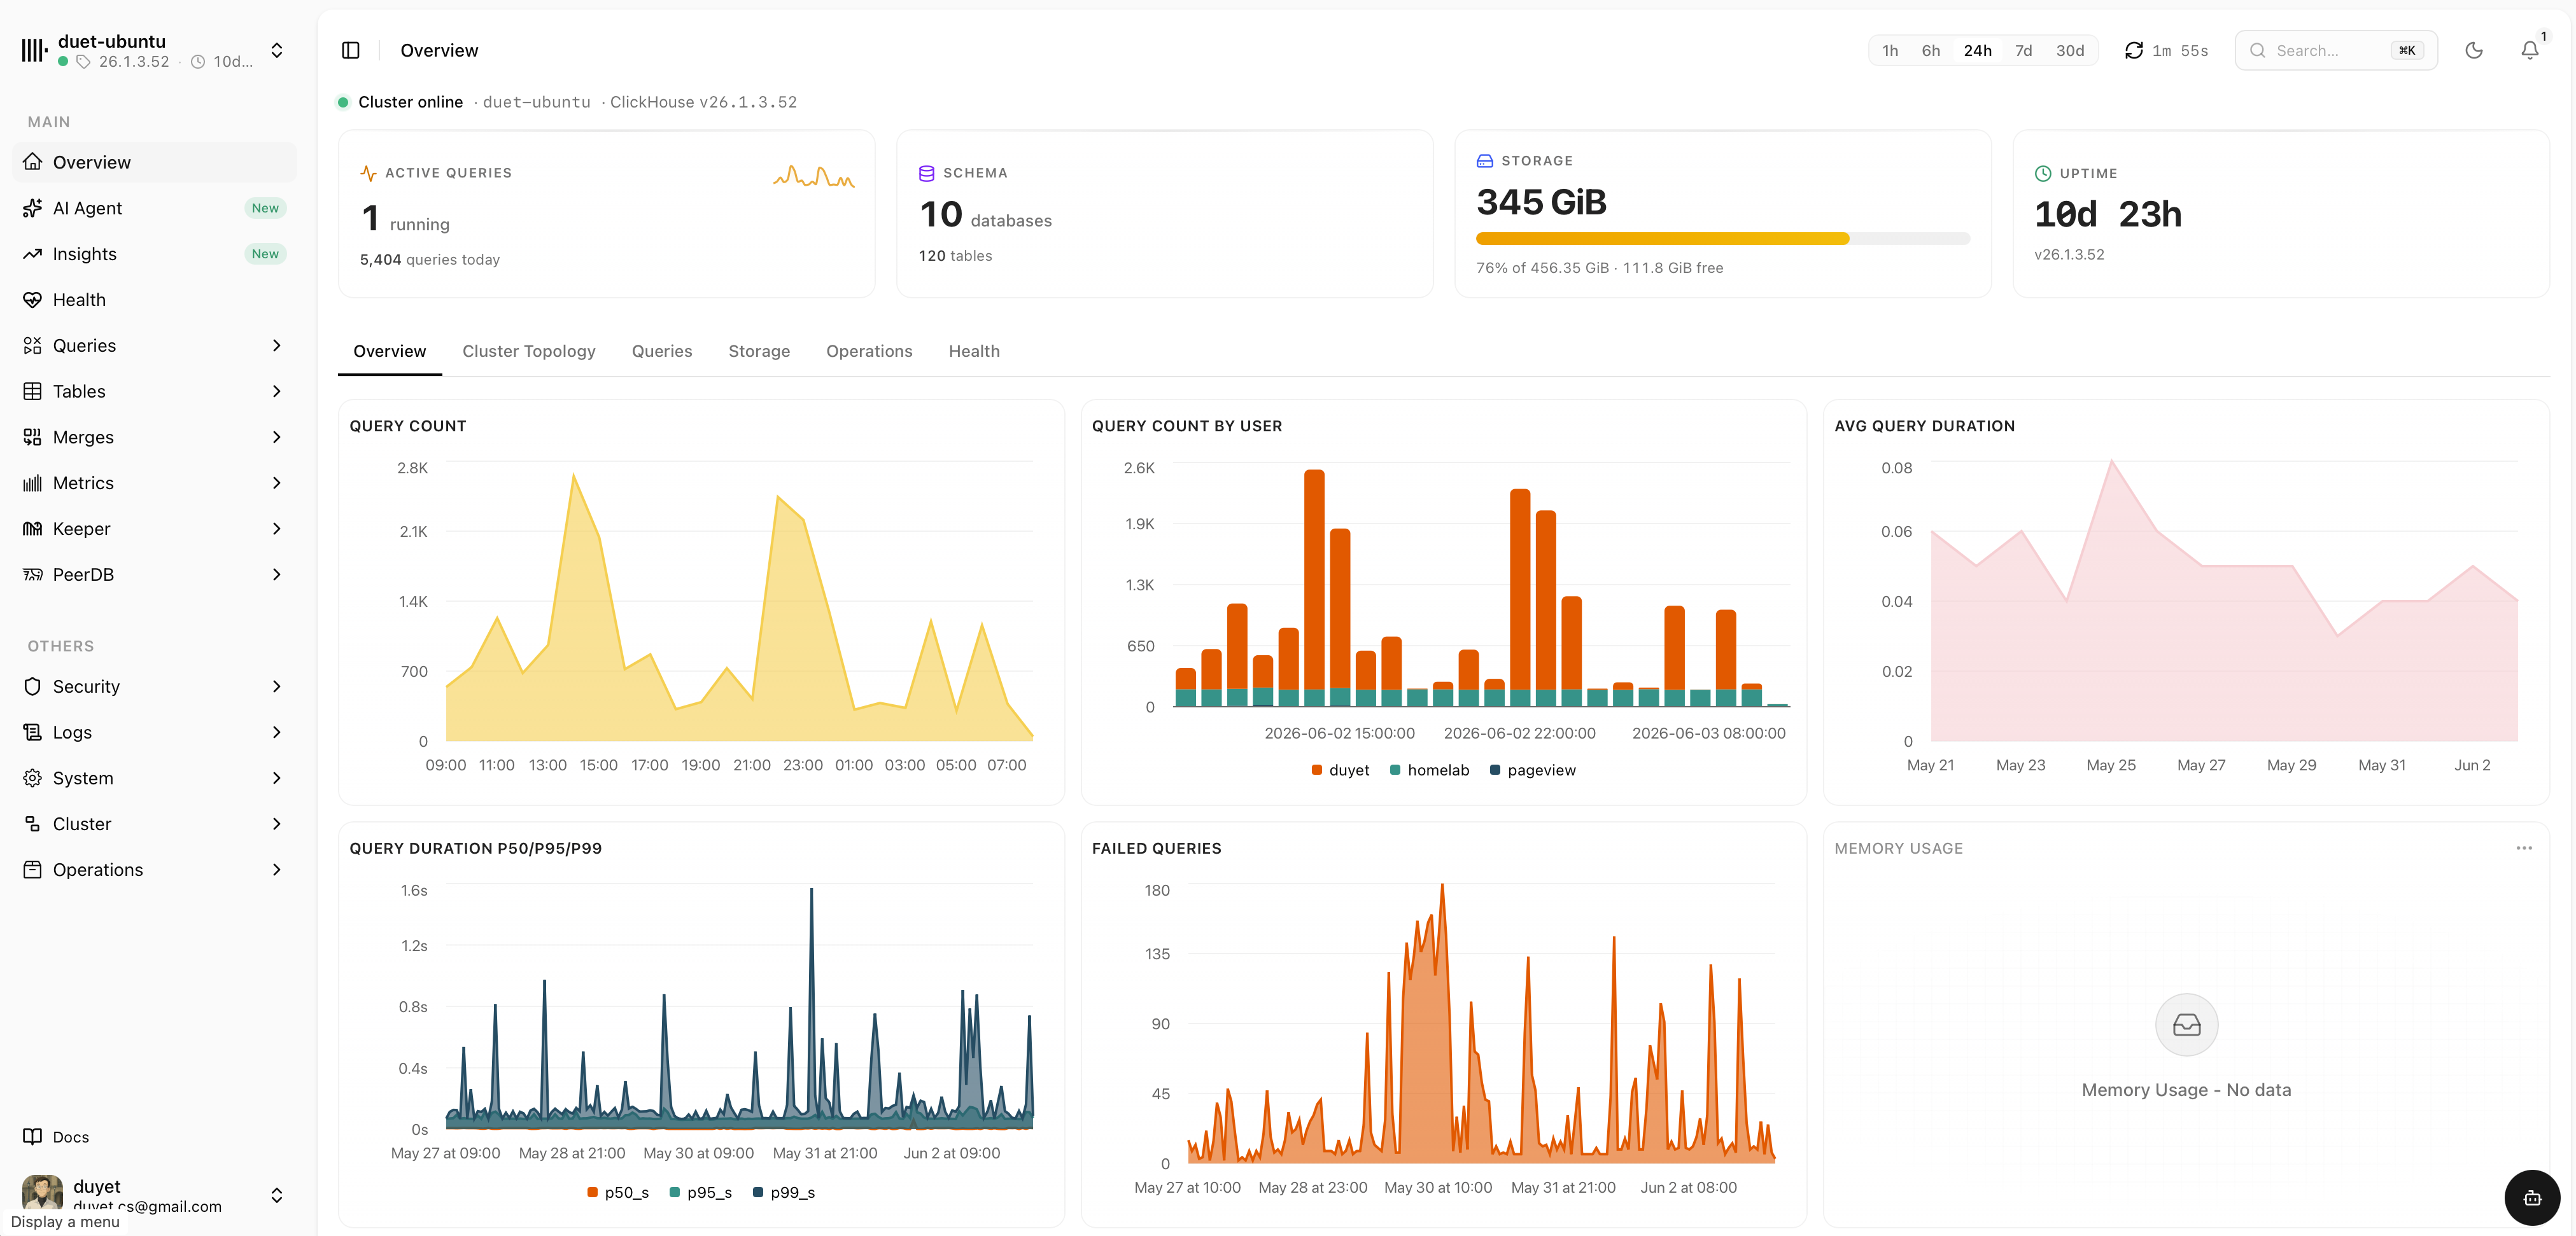Toggle duyet series in legend
Image resolution: width=2576 pixels, height=1236 pixels.
coord(1340,770)
